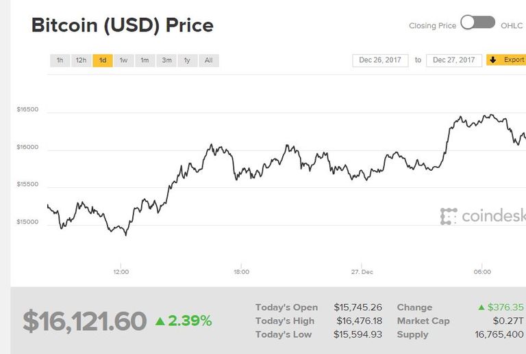Image resolution: width=526 pixels, height=354 pixels.
Task: Click the OHLC label
Action: 512,26
